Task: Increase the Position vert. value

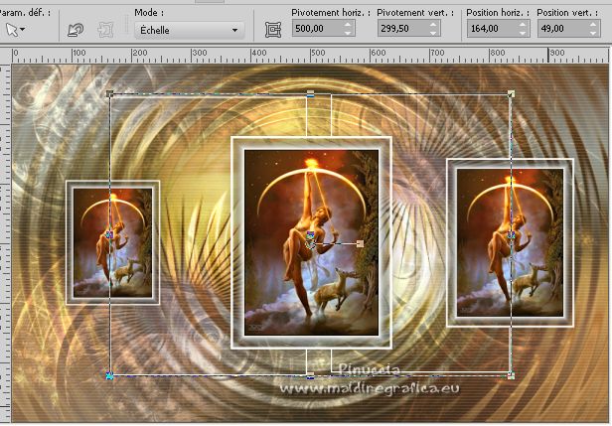Action: (593, 25)
